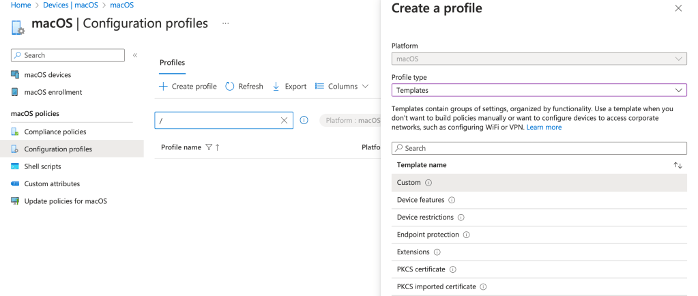Select the Device restrictions template
Viewport: 698px width, 296px height.
coord(425,218)
